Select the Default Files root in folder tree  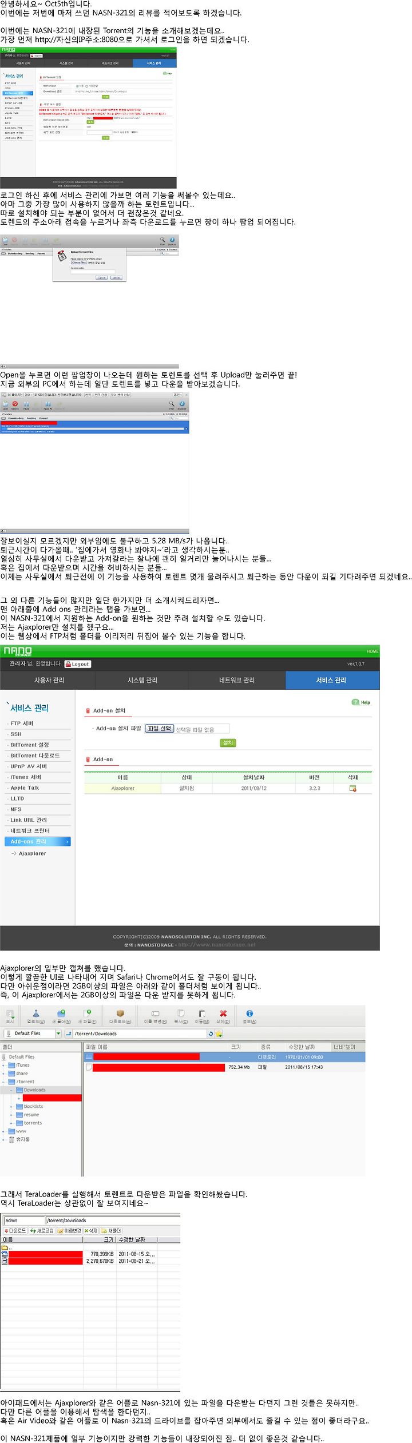click(x=22, y=1057)
